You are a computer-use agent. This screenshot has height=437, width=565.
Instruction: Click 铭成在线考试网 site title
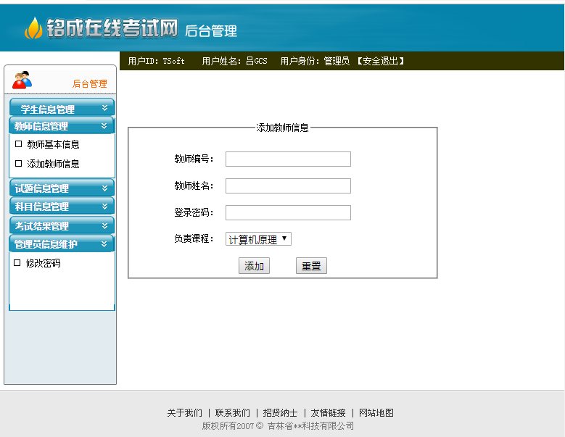coord(112,28)
